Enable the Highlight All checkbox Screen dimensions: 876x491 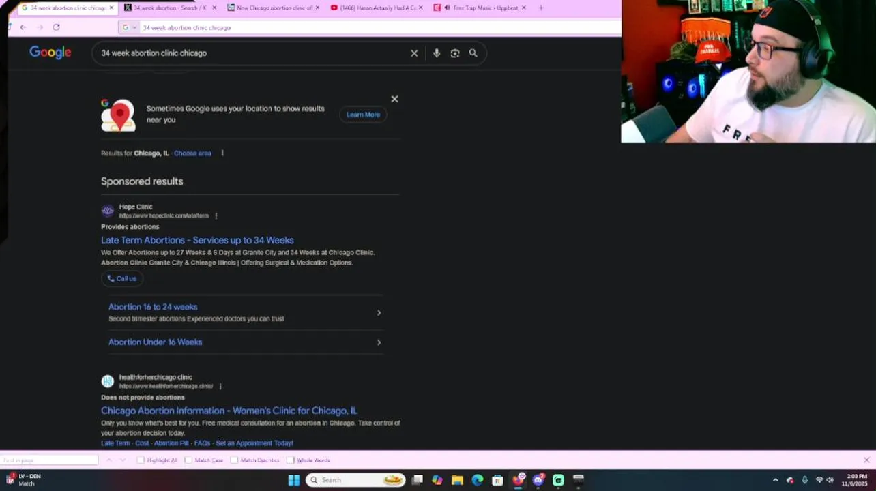coord(141,460)
